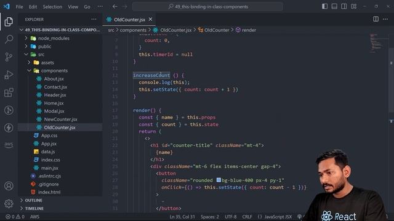394x221 pixels.
Task: Open Explorer Views and More Actions ellipsis
Action: point(94,19)
